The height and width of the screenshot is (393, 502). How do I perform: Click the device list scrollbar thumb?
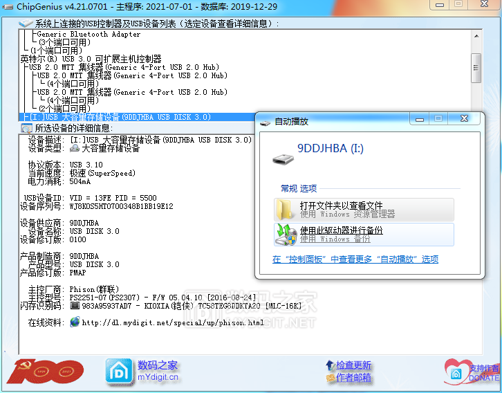[476, 68]
